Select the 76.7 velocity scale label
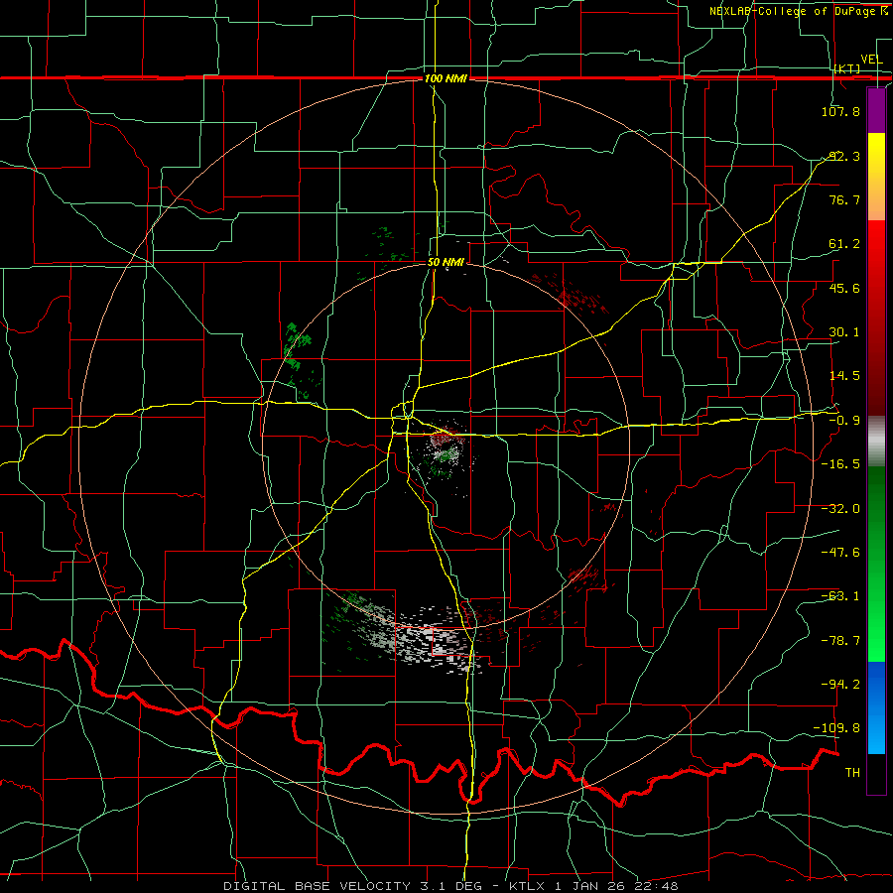The height and width of the screenshot is (893, 893). click(x=843, y=199)
